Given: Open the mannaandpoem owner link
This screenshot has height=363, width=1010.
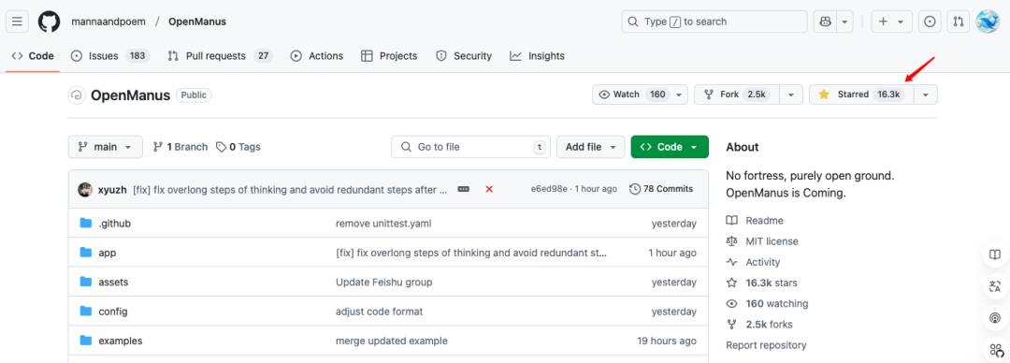Looking at the screenshot, I should click(108, 22).
